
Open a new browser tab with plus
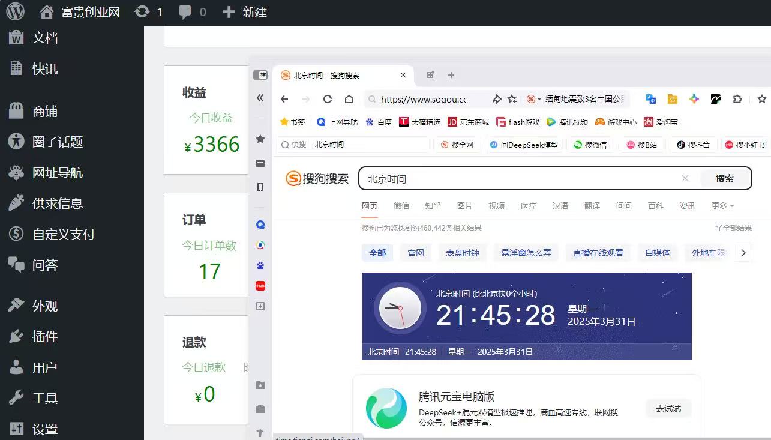[451, 75]
